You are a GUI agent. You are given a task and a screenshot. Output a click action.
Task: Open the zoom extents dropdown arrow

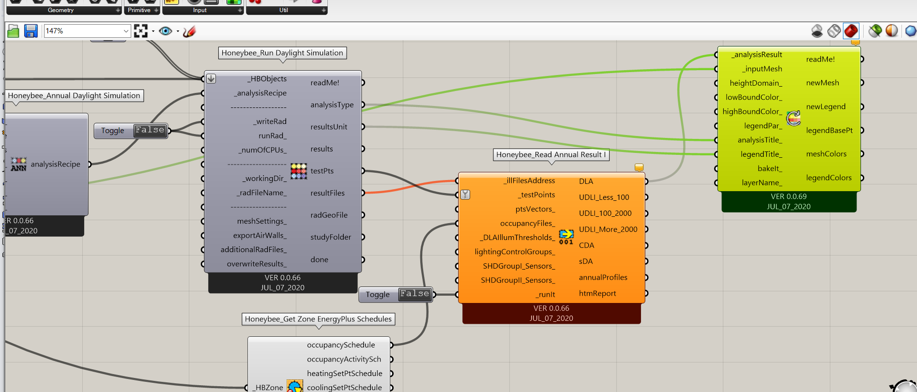coord(153,31)
